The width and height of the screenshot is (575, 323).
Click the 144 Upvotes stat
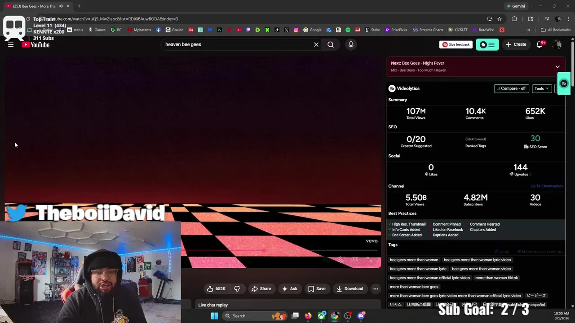click(x=521, y=170)
